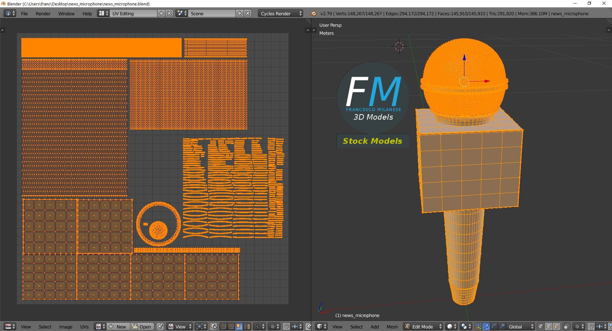Screen dimensions: 612x331
Task: Add a new screen layout
Action: click(x=161, y=13)
